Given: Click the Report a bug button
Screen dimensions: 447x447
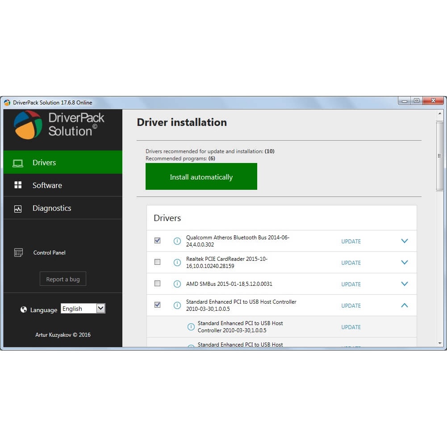Looking at the screenshot, I should tap(63, 279).
